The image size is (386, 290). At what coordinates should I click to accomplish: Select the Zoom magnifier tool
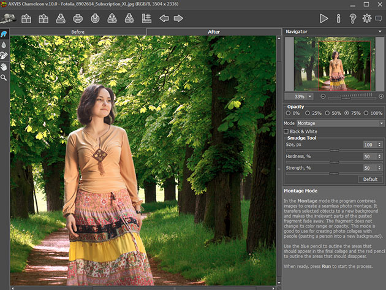4,78
